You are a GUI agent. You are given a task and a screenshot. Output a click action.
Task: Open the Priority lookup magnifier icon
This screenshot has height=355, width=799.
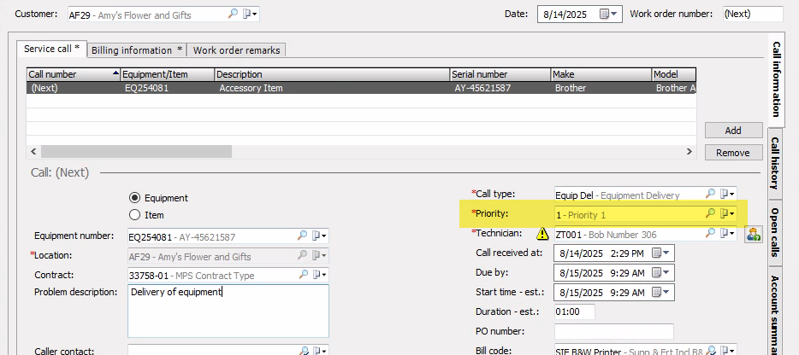tap(710, 213)
